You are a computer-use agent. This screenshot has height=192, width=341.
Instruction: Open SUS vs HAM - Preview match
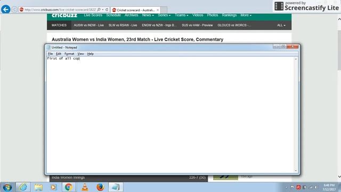197,25
